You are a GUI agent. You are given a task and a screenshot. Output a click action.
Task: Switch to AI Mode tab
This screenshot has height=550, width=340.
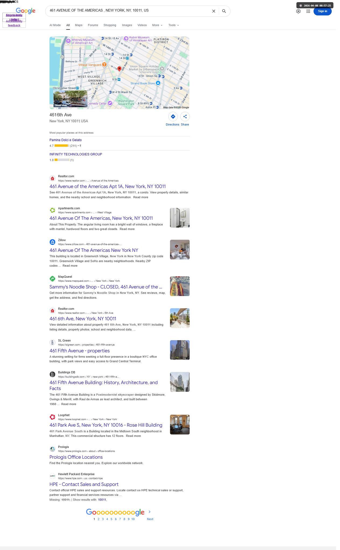(x=55, y=25)
